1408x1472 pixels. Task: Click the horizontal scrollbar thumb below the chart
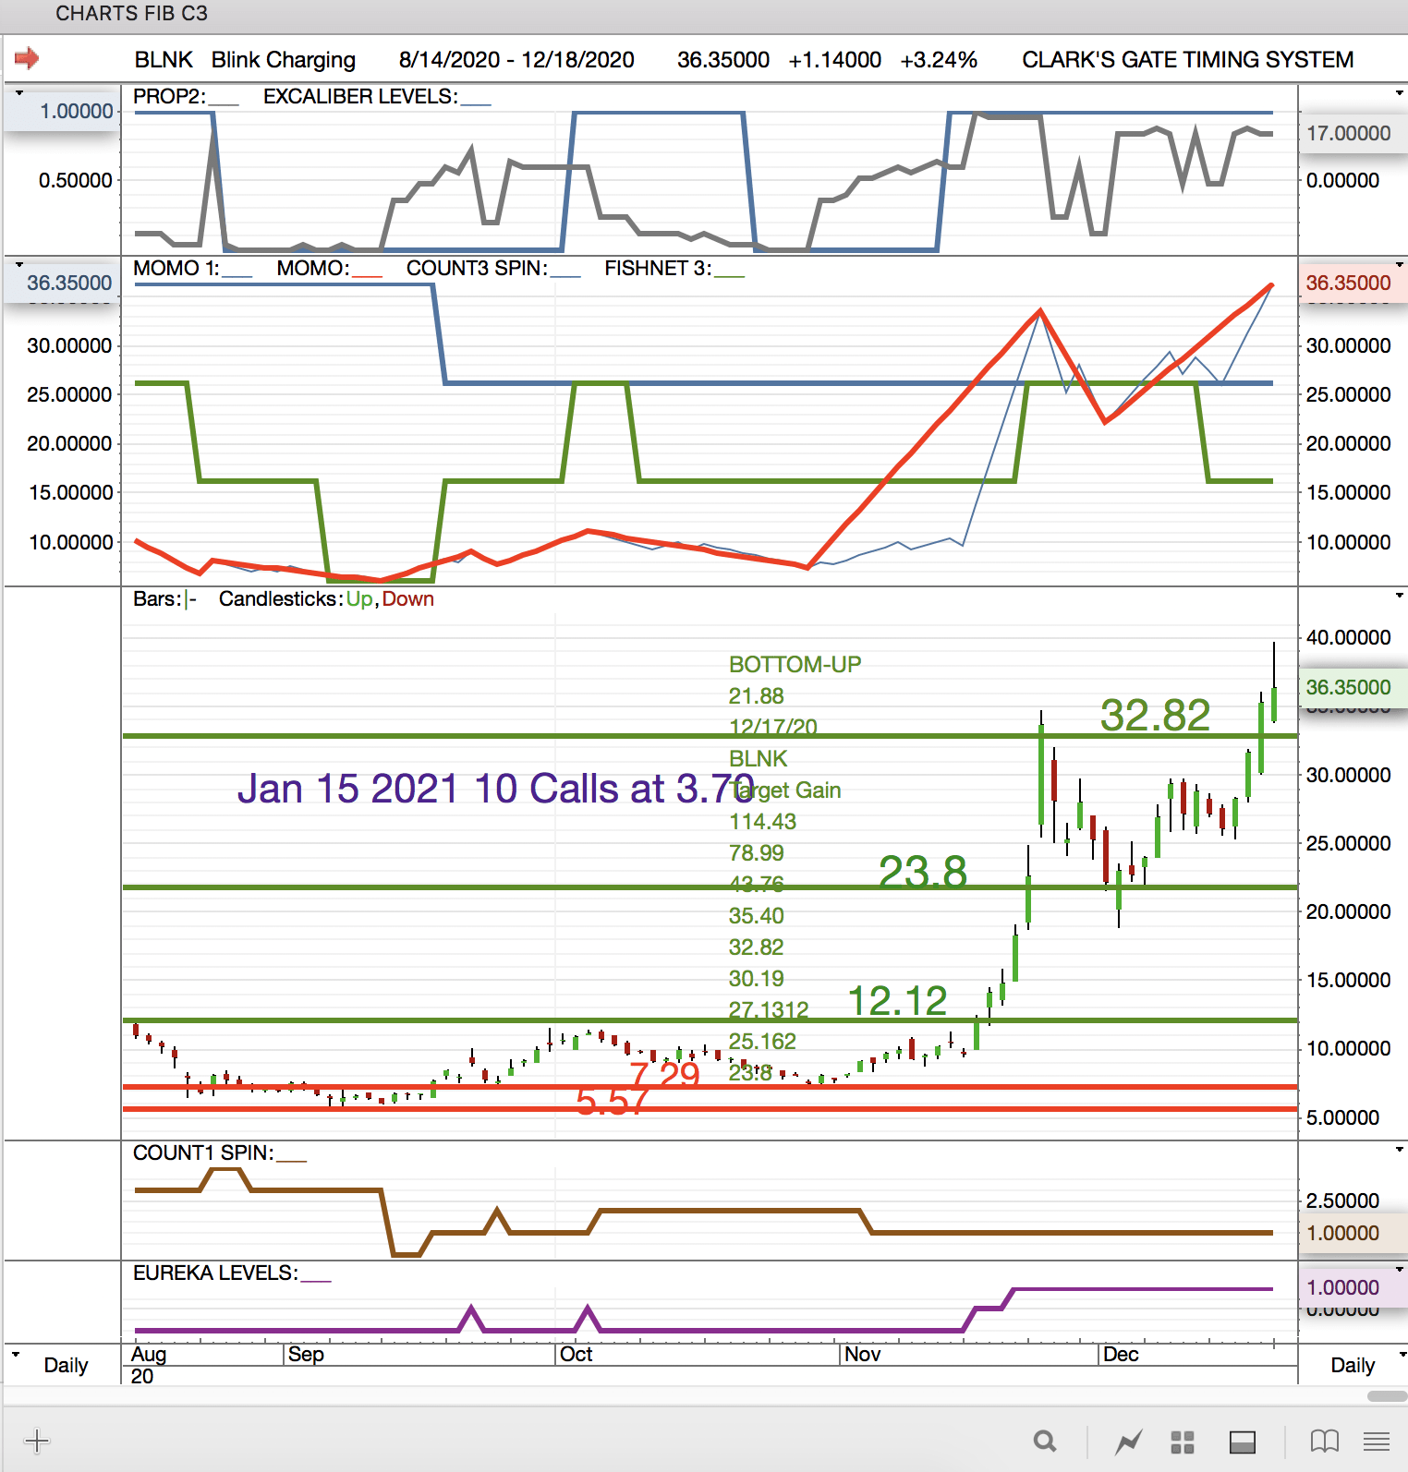coord(1387,1396)
